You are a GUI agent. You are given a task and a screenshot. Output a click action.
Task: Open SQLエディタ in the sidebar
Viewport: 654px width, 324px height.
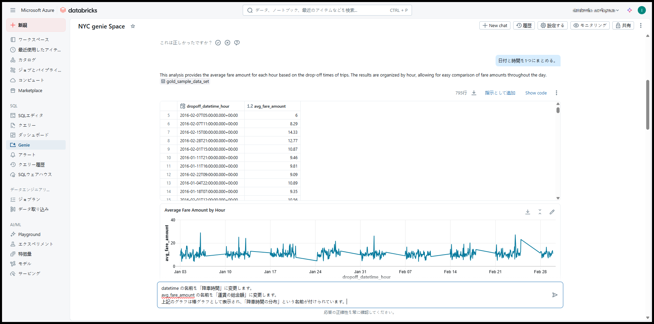point(30,115)
